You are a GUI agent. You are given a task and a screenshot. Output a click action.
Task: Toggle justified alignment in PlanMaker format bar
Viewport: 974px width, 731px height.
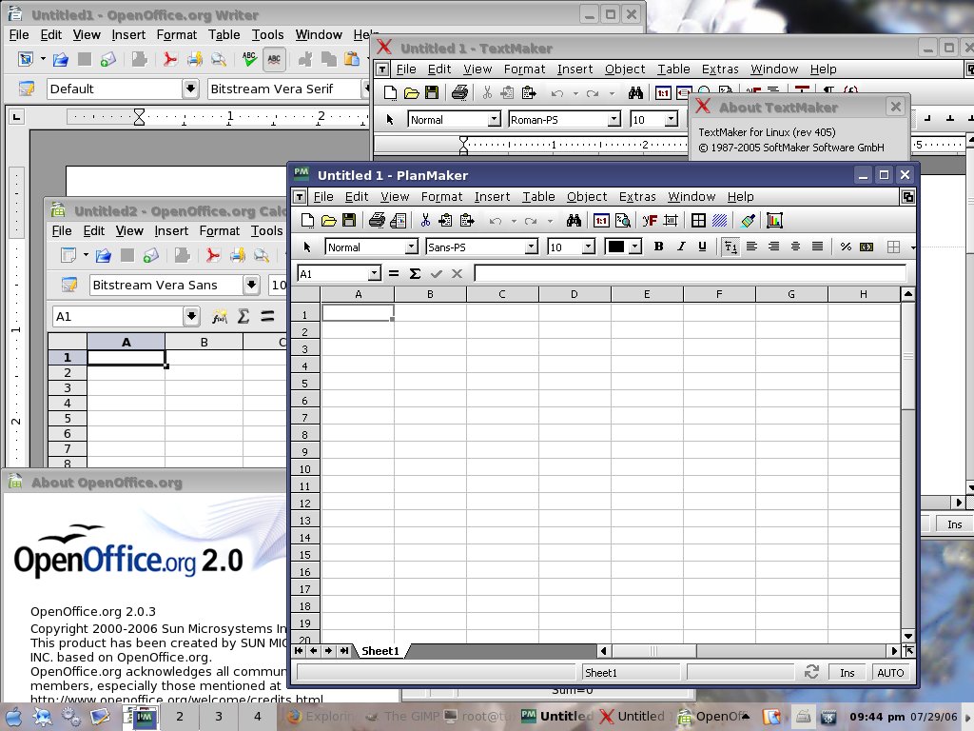(817, 247)
